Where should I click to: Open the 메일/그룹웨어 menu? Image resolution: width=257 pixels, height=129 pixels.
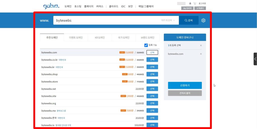(x=146, y=7)
